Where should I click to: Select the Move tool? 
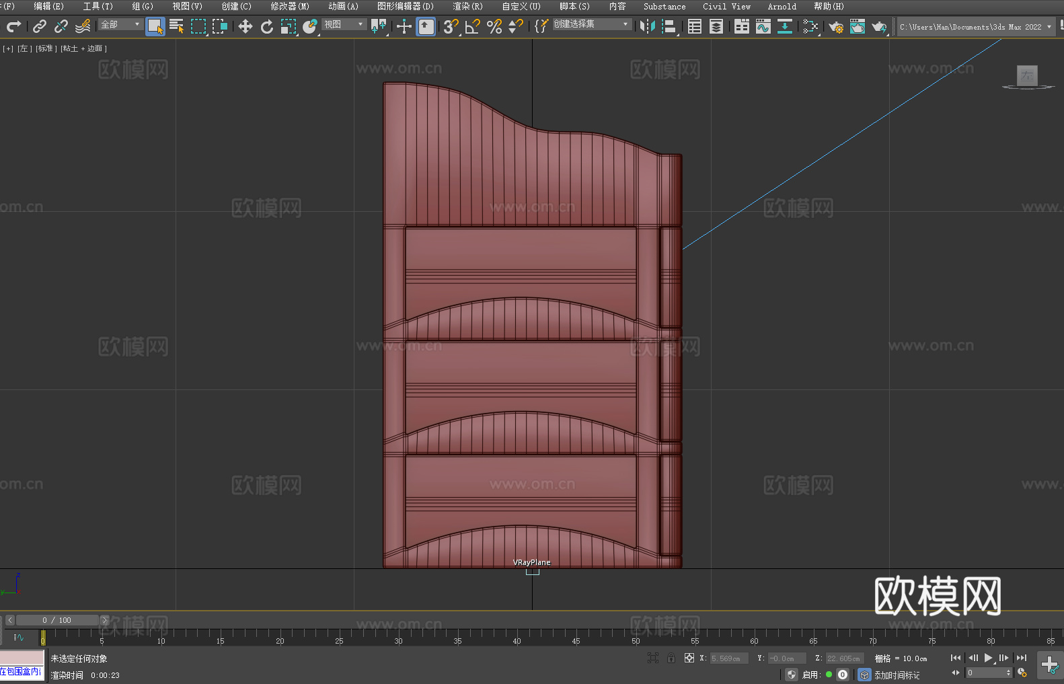tap(245, 26)
